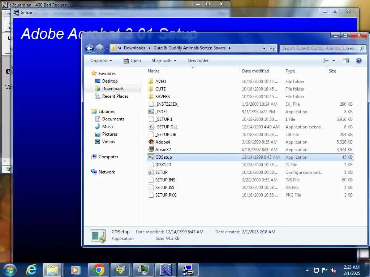
Task: Select the SETUP.INS file
Action: tap(165, 180)
